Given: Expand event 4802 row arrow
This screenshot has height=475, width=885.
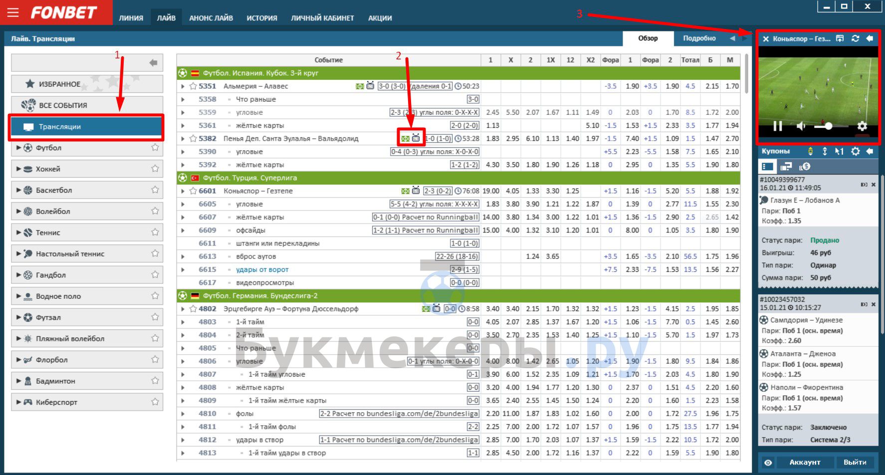Looking at the screenshot, I should 183,309.
